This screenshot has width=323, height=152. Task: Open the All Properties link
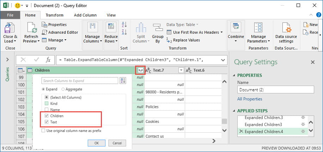tap(250, 99)
